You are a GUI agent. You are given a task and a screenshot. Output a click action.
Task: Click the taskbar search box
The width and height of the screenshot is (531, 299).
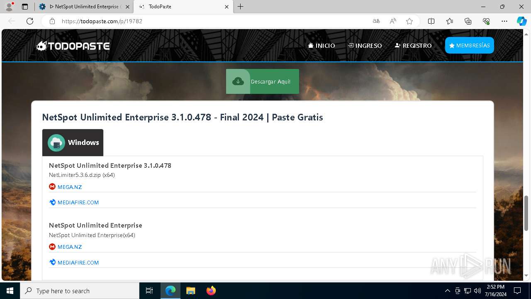[x=80, y=291]
